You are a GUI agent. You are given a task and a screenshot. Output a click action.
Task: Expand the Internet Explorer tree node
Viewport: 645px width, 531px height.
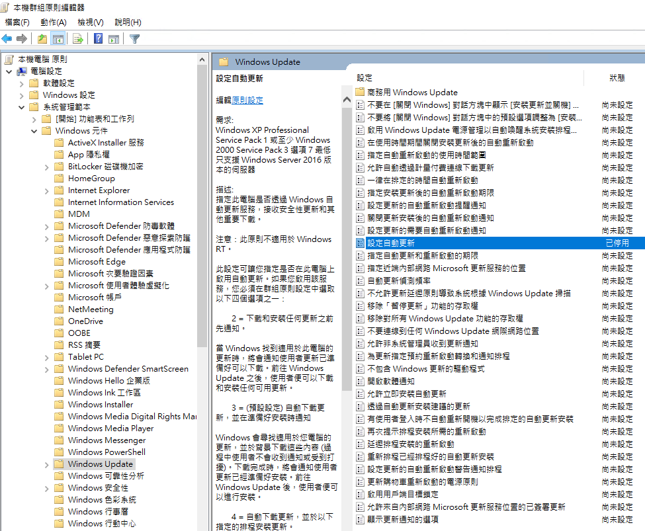tap(46, 191)
